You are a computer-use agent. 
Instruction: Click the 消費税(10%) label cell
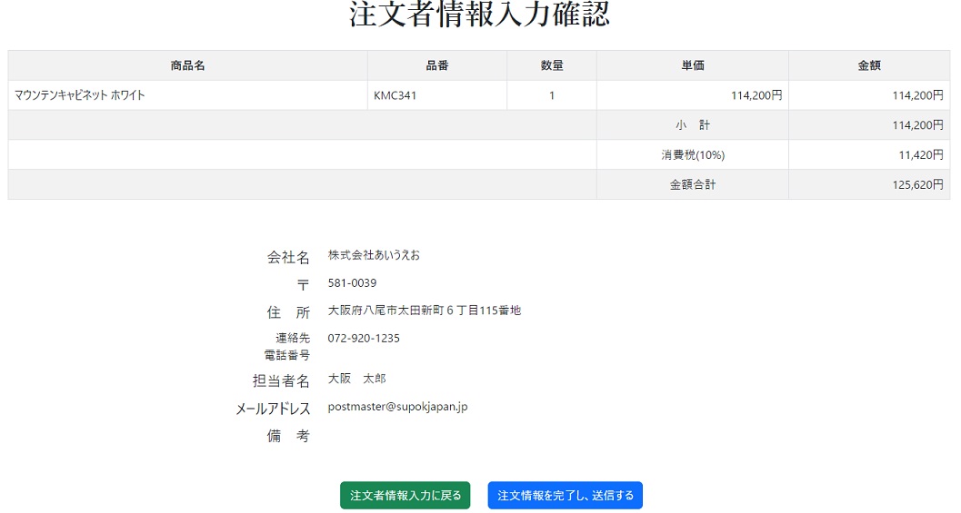pyautogui.click(x=693, y=155)
